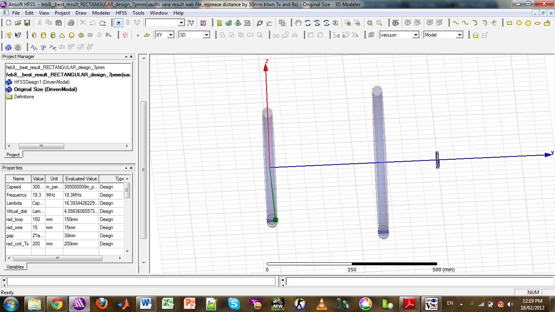
Task: Select HFSSDesign1 (DrivenModal) in project tree
Action: point(41,82)
